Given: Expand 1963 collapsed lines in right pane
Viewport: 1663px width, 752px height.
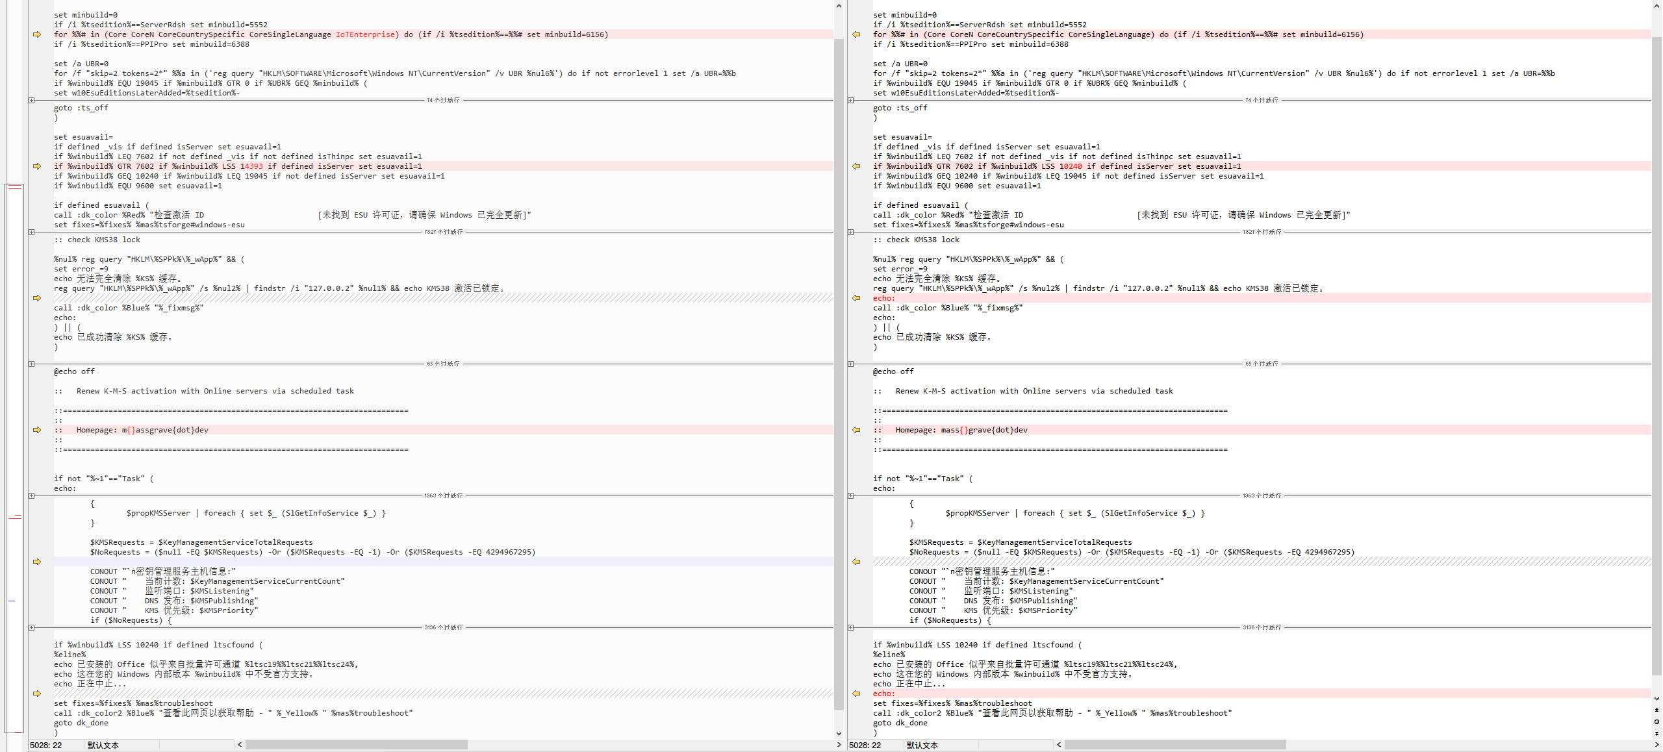Looking at the screenshot, I should [x=850, y=495].
